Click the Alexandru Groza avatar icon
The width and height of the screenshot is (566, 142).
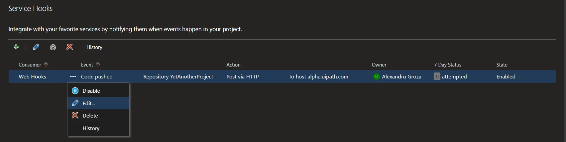pyautogui.click(x=376, y=76)
